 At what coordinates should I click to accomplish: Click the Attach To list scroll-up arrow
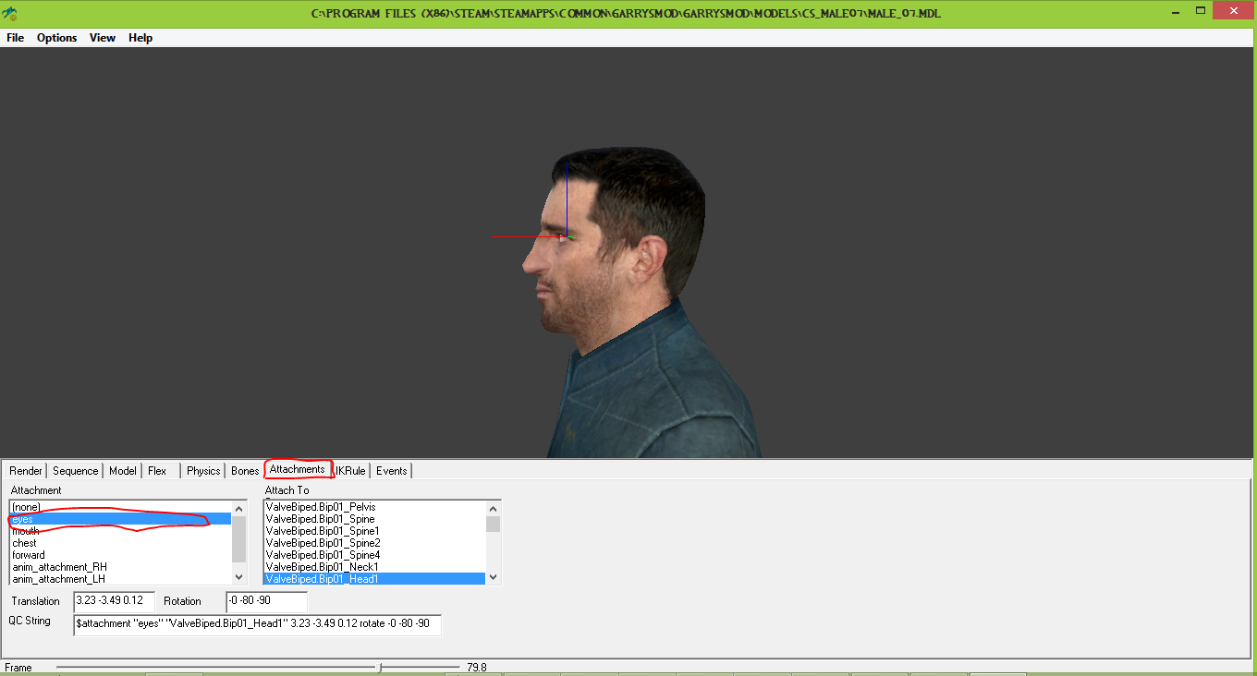coord(494,508)
